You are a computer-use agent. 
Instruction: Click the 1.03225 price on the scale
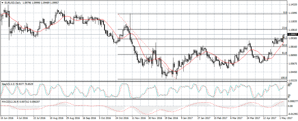coord(292,81)
